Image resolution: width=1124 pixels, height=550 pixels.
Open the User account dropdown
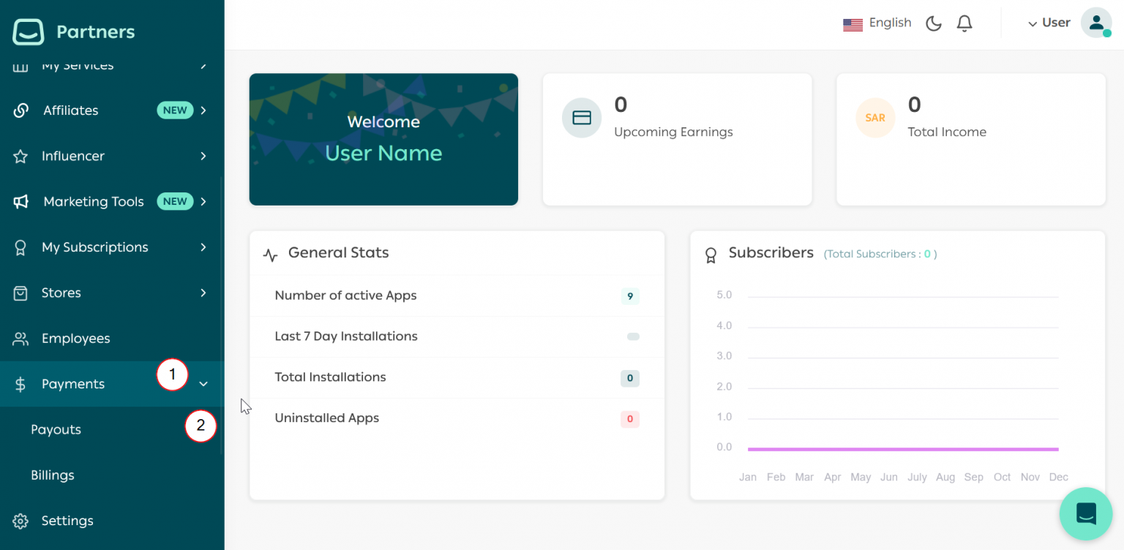[1049, 23]
